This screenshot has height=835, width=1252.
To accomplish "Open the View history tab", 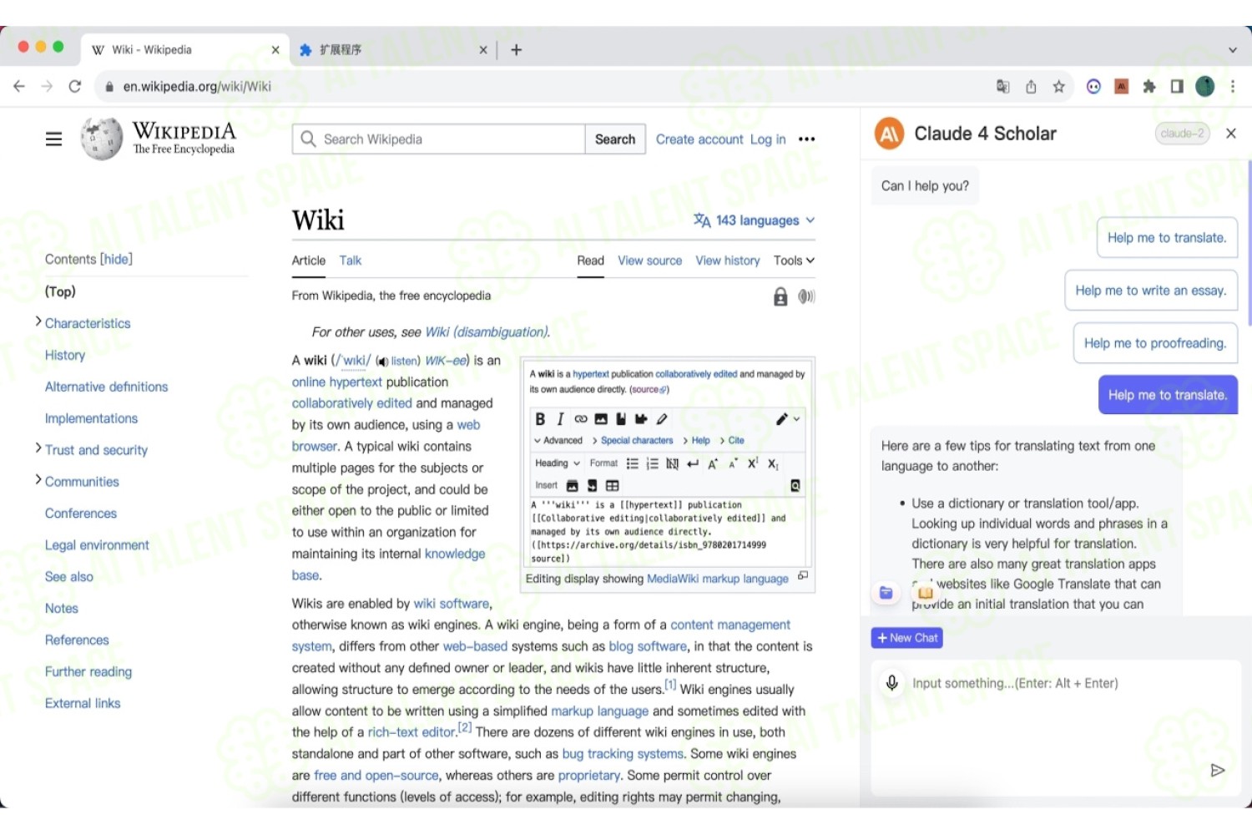I will pyautogui.click(x=728, y=261).
